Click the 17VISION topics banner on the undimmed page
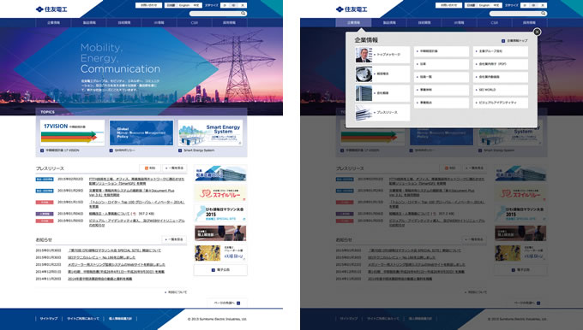Viewport: 583px width, 330px height. pyautogui.click(x=72, y=133)
